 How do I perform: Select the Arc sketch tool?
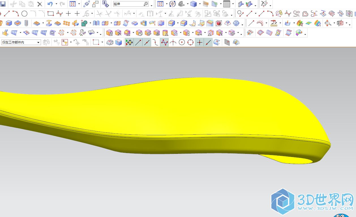(16, 13)
